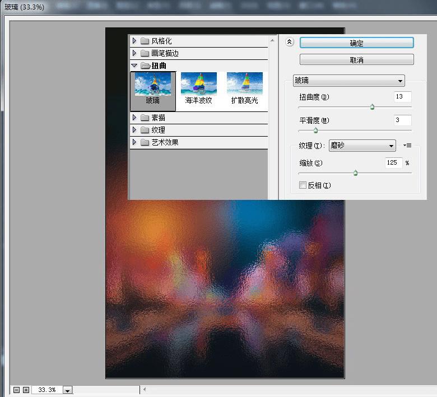437x397 pixels.
Task: Click the 扭曲度 value field
Action: coord(402,97)
